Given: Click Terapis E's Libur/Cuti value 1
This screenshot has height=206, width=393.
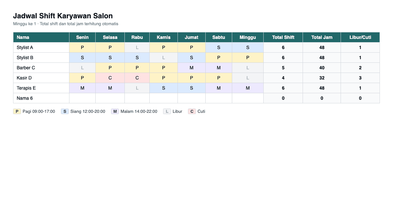Looking at the screenshot, I should point(360,88).
